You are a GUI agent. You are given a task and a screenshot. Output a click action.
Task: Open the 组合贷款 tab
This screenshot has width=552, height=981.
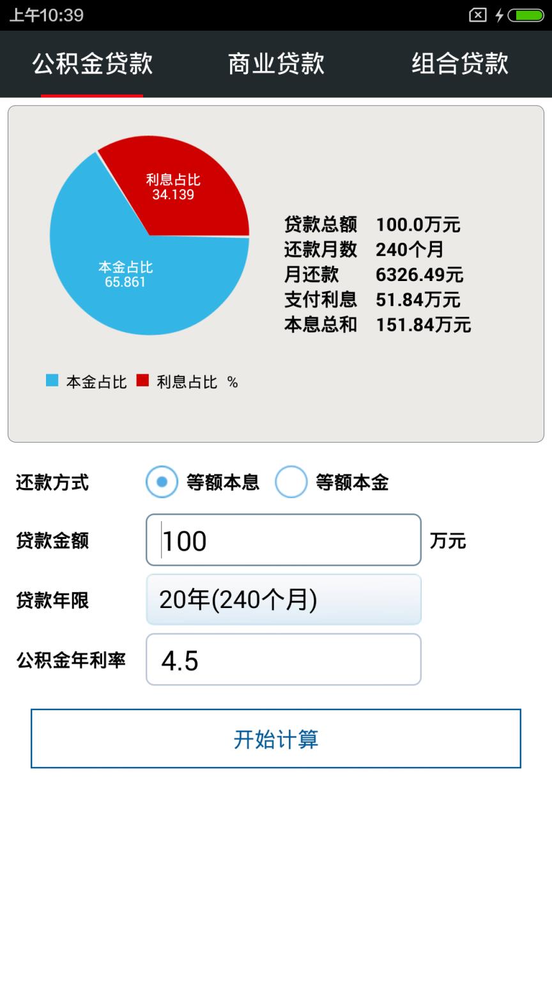pyautogui.click(x=460, y=64)
